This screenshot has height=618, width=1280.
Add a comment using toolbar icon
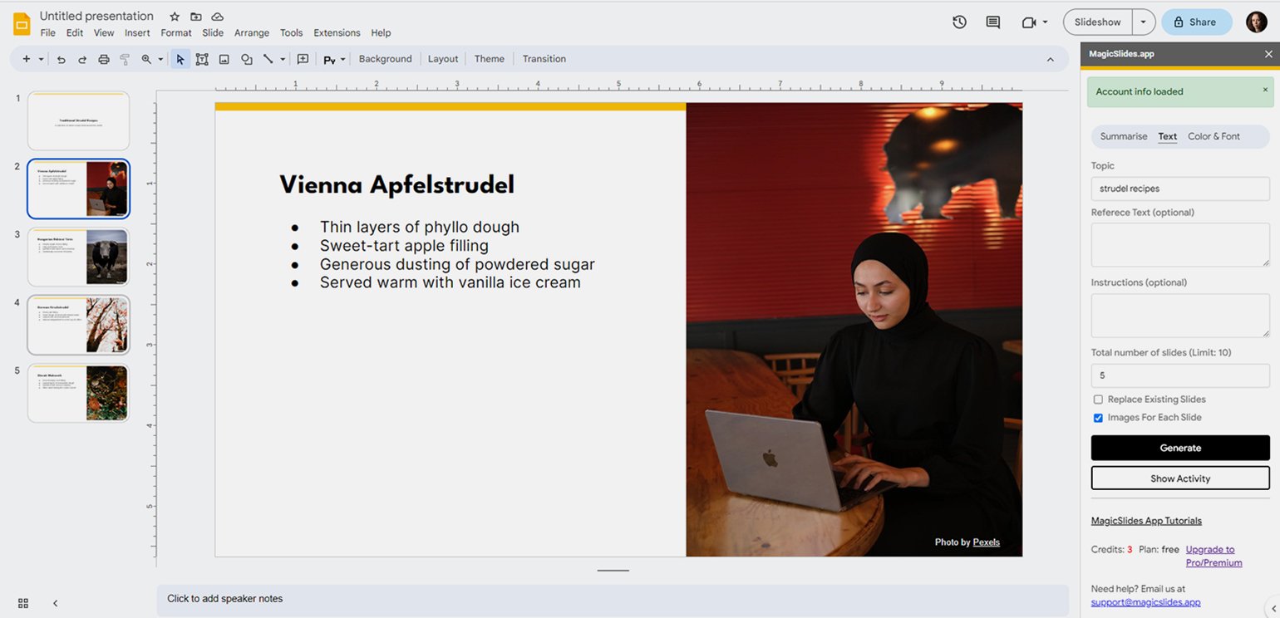click(303, 59)
